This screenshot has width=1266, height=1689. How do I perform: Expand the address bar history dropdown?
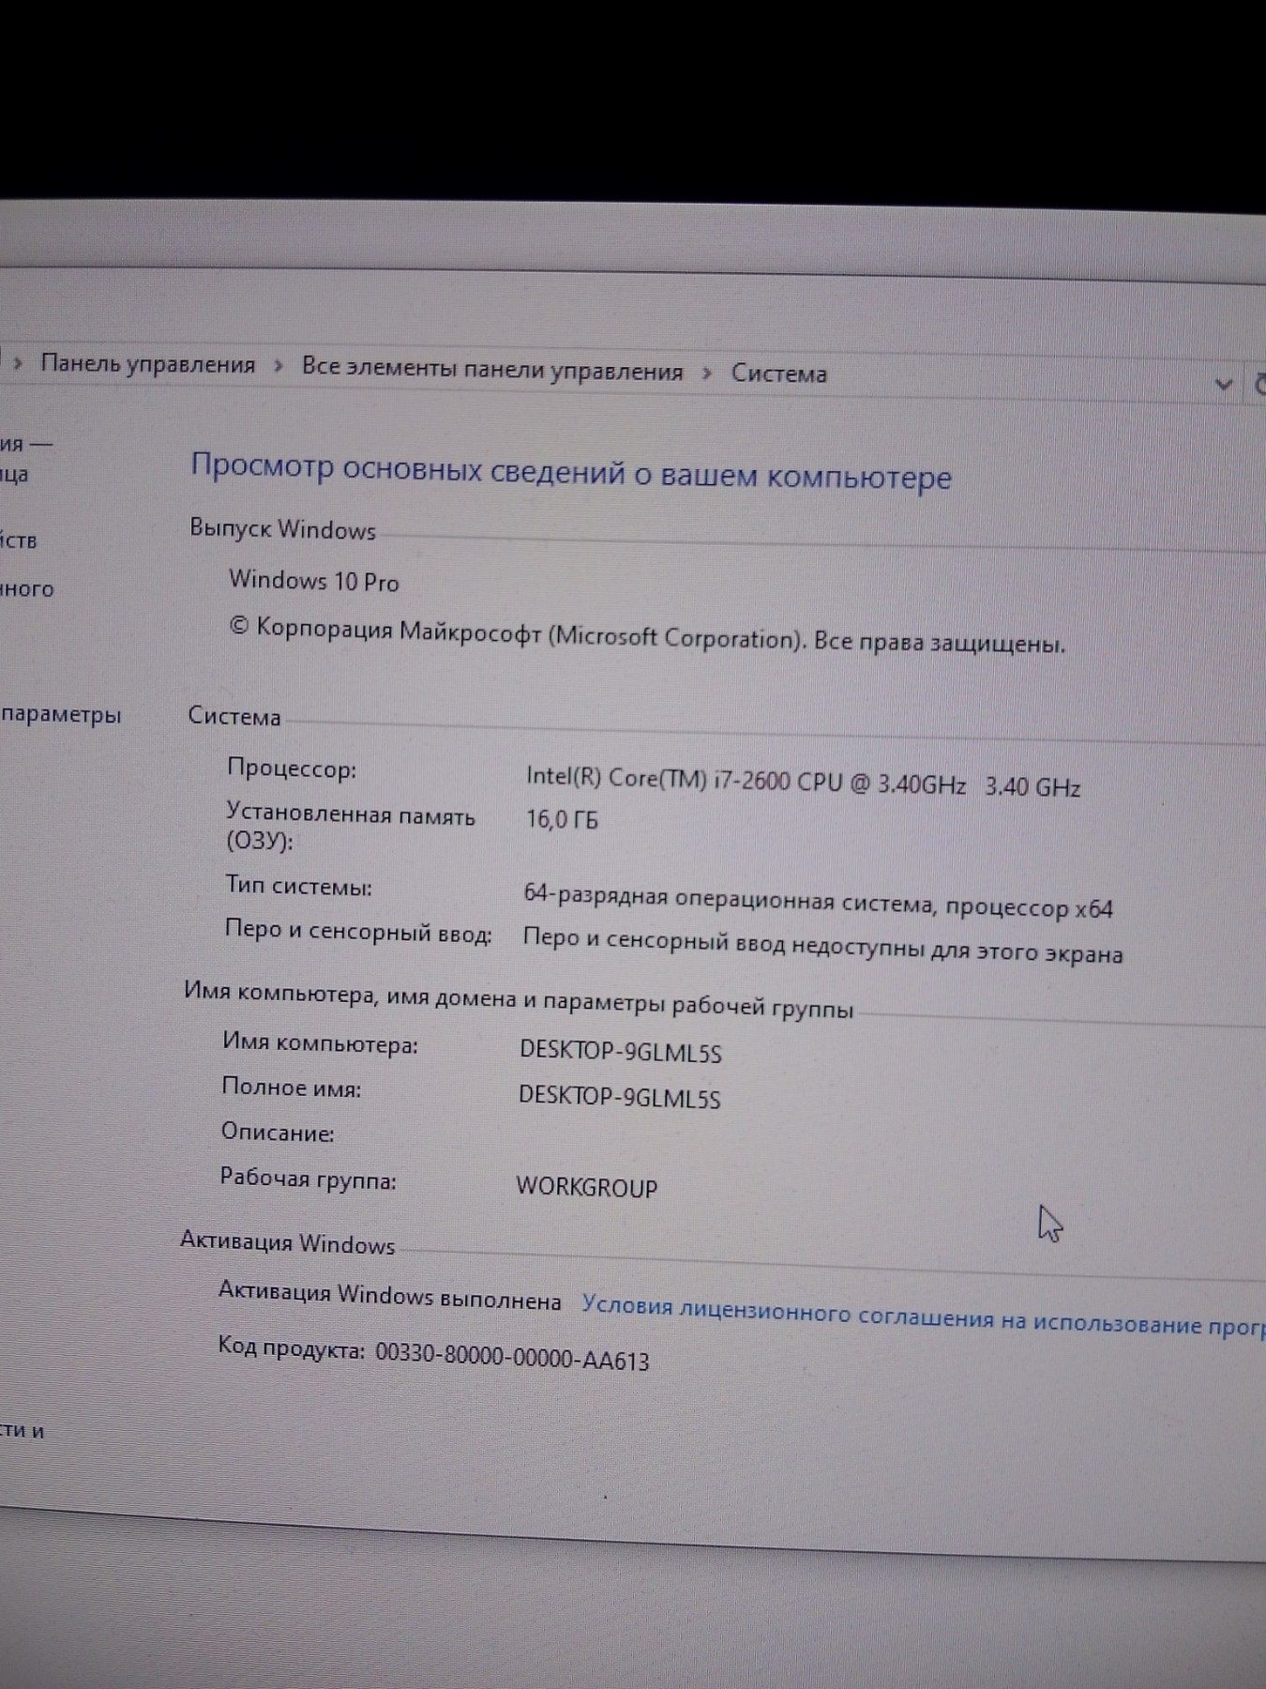click(x=1223, y=384)
